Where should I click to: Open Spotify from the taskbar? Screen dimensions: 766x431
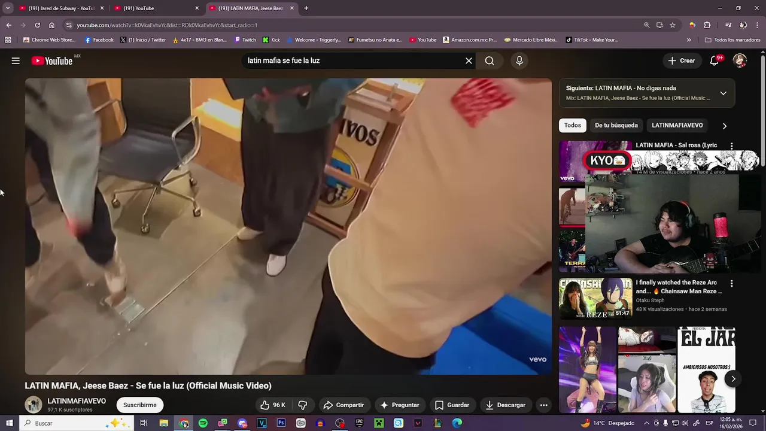(203, 423)
